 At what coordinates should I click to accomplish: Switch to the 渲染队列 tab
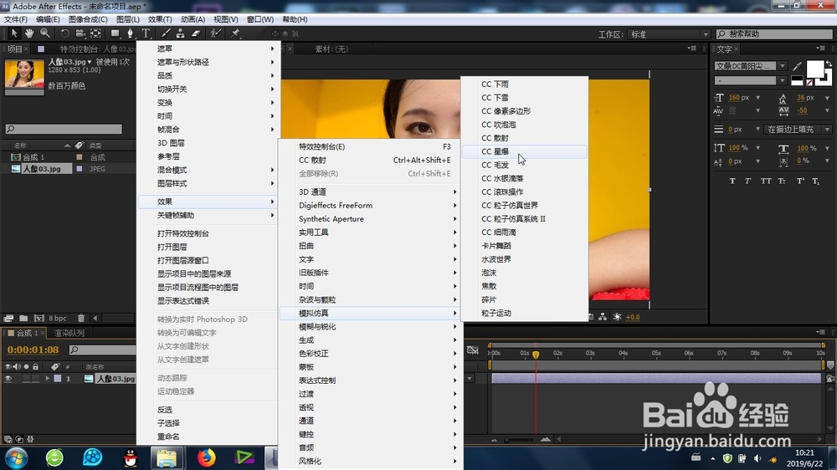coord(69,333)
